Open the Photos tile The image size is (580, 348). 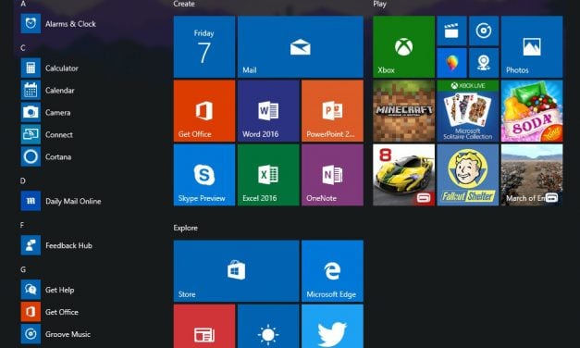(x=532, y=46)
